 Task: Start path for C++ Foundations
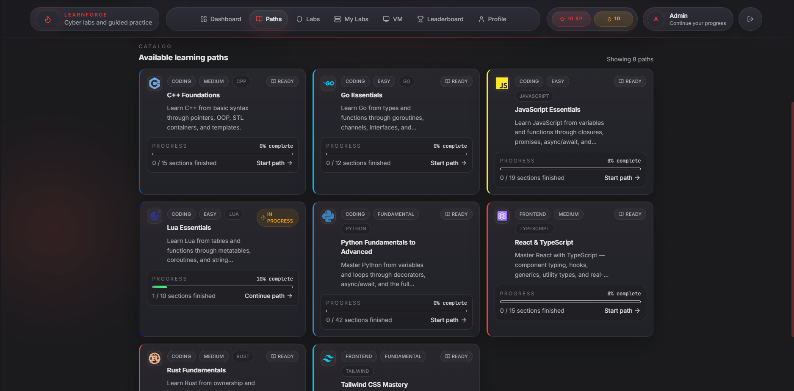point(274,163)
